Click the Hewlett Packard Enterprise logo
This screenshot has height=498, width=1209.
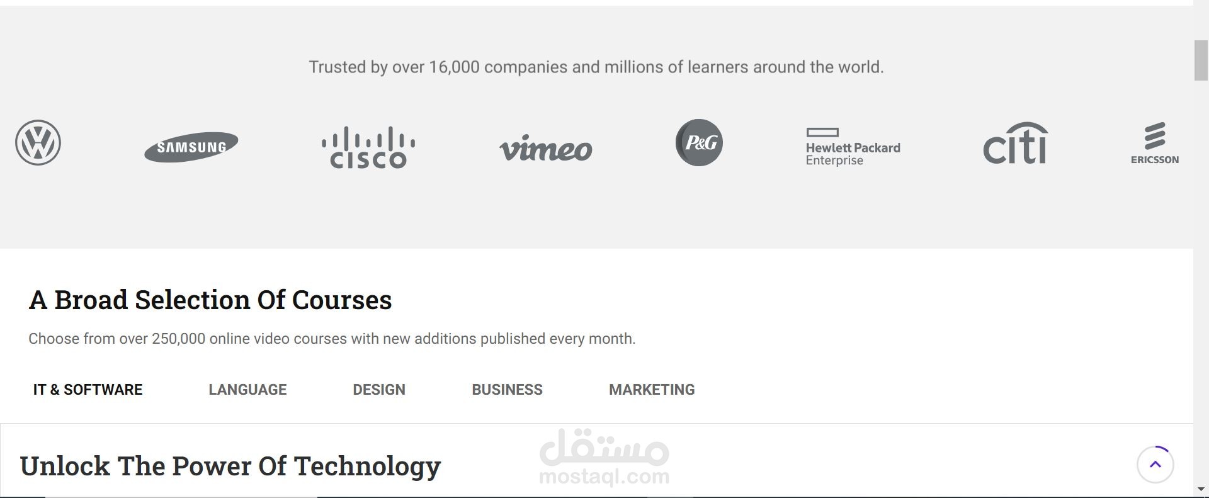coord(853,147)
